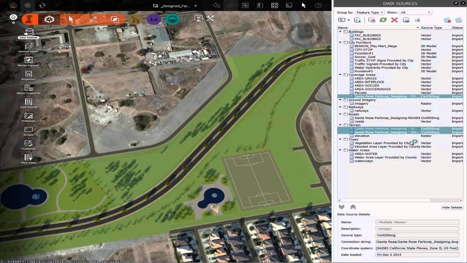
Task: Click add database data source icon
Action: (358, 20)
